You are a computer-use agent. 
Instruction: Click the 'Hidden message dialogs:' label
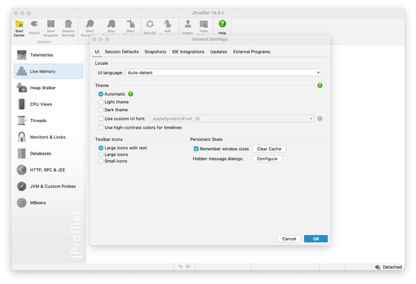pyautogui.click(x=218, y=158)
